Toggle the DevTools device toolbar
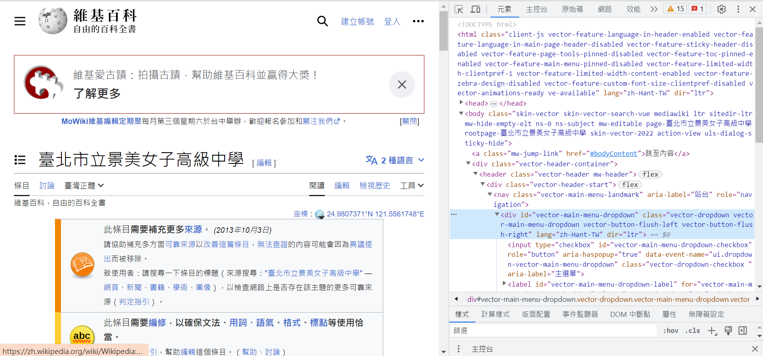Viewport: 763px width, 356px height. (x=476, y=9)
